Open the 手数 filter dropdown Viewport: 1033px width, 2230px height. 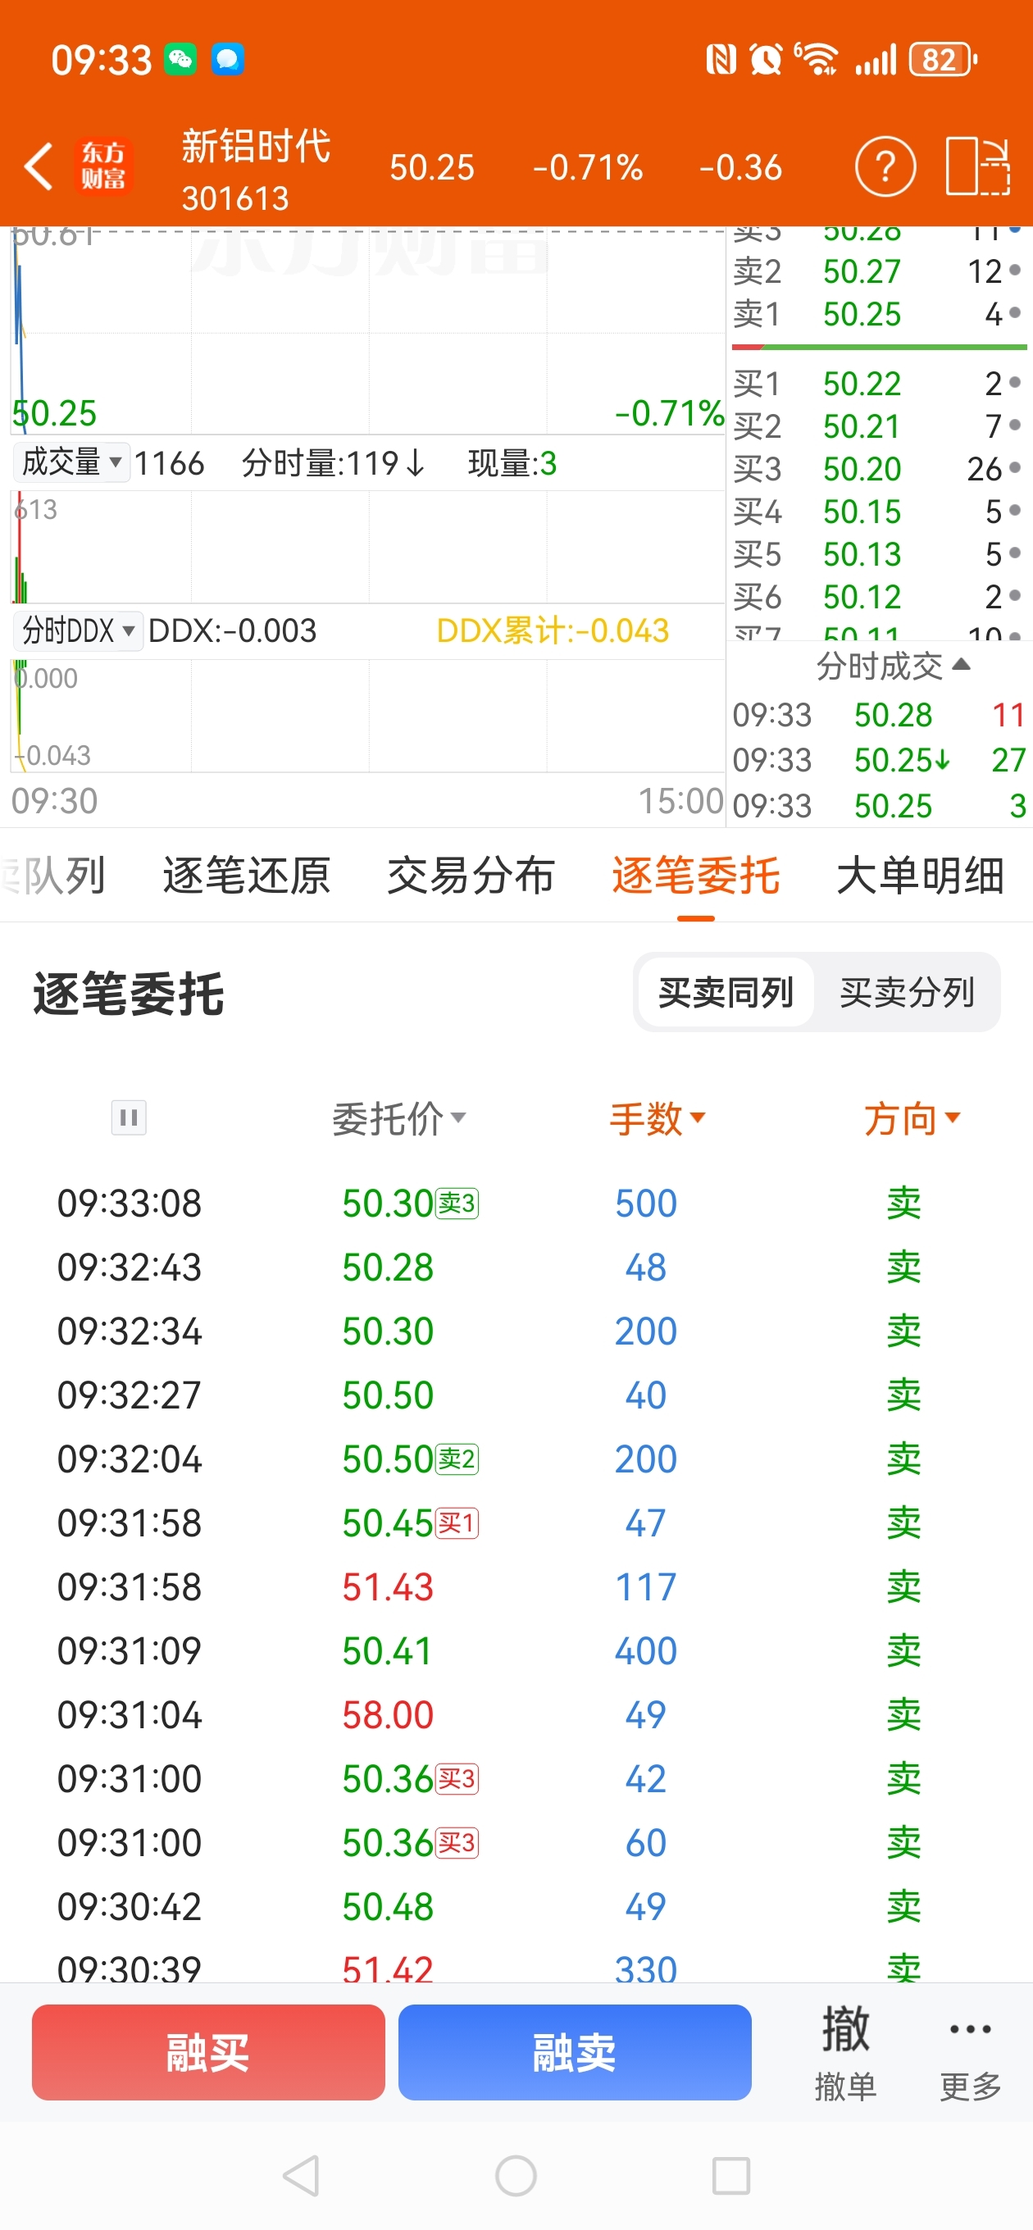(658, 1118)
